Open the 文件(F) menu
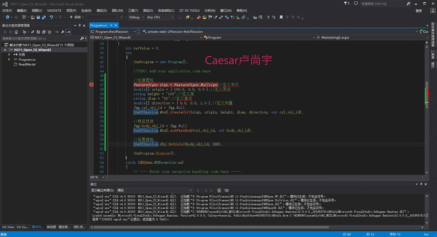Viewport: 437px width, 237px height. [7, 11]
